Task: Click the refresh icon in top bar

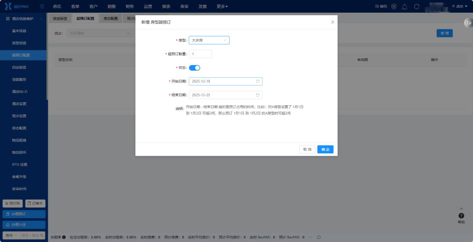Action: click(417, 6)
